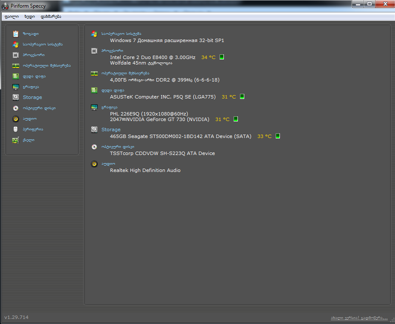Image resolution: width=395 pixels, height=324 pixels.
Task: Open the პროცესორი heading in the summary panel
Action: [x=112, y=51]
